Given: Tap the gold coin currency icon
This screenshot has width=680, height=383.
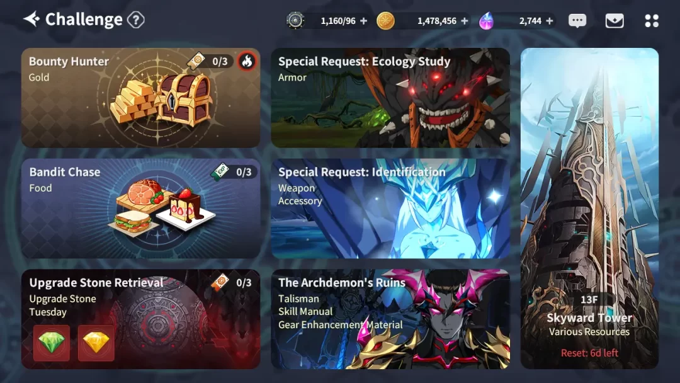Looking at the screenshot, I should click(385, 21).
